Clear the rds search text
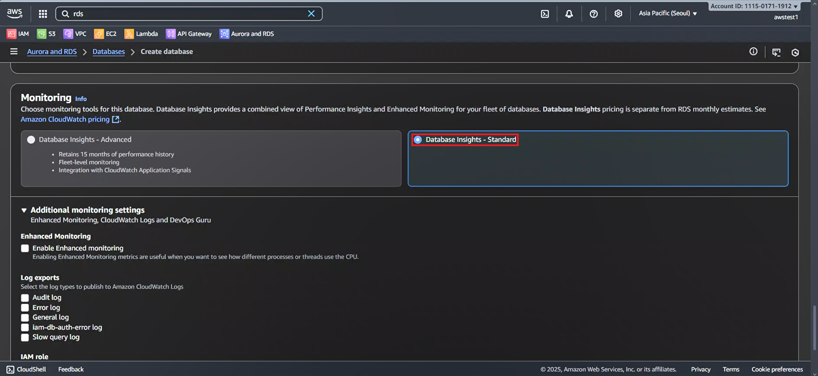 tap(311, 14)
